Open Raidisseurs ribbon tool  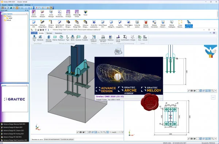coord(61,38)
